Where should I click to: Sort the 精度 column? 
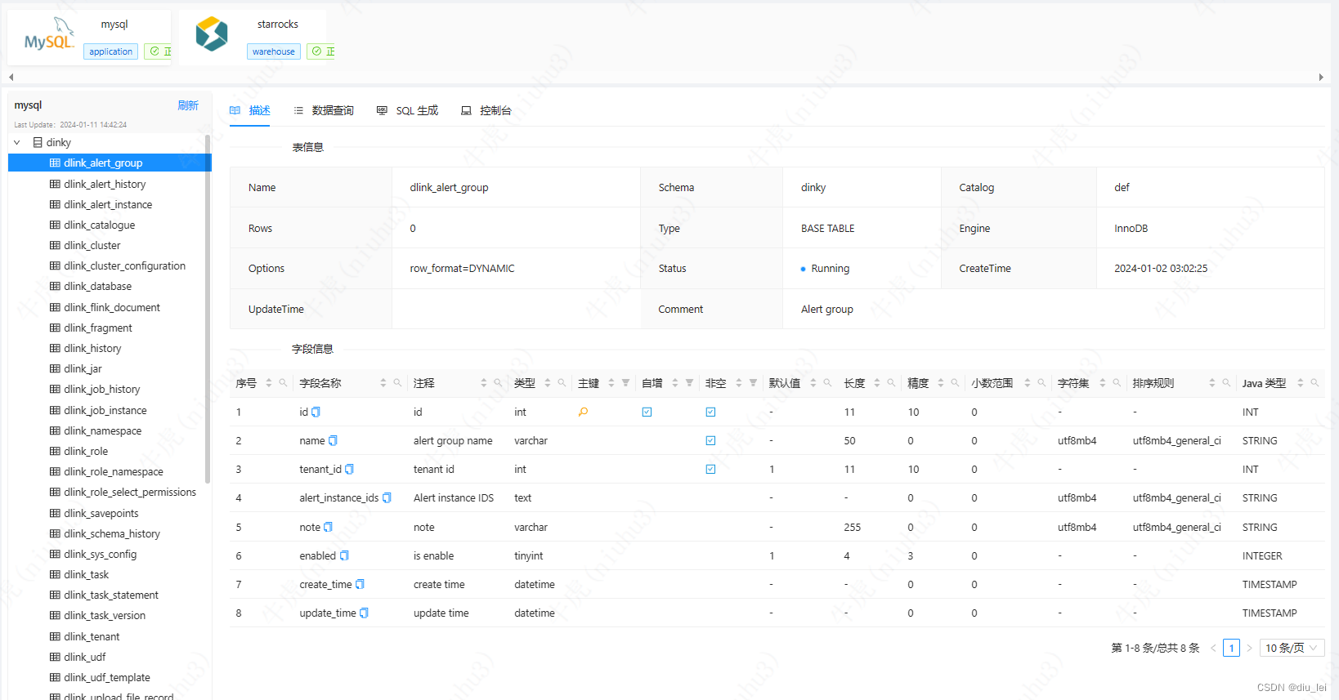click(x=940, y=383)
